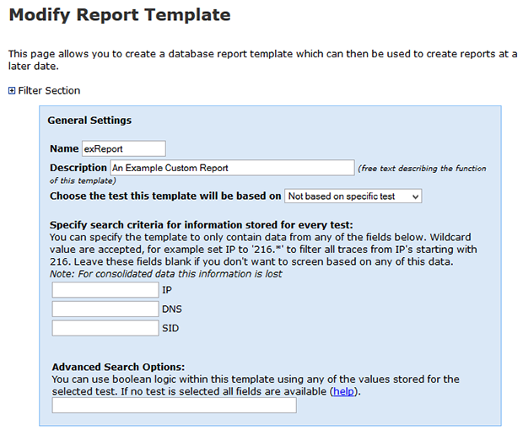Open the test selection dropdown
Screen dimensions: 523x430
[353, 196]
